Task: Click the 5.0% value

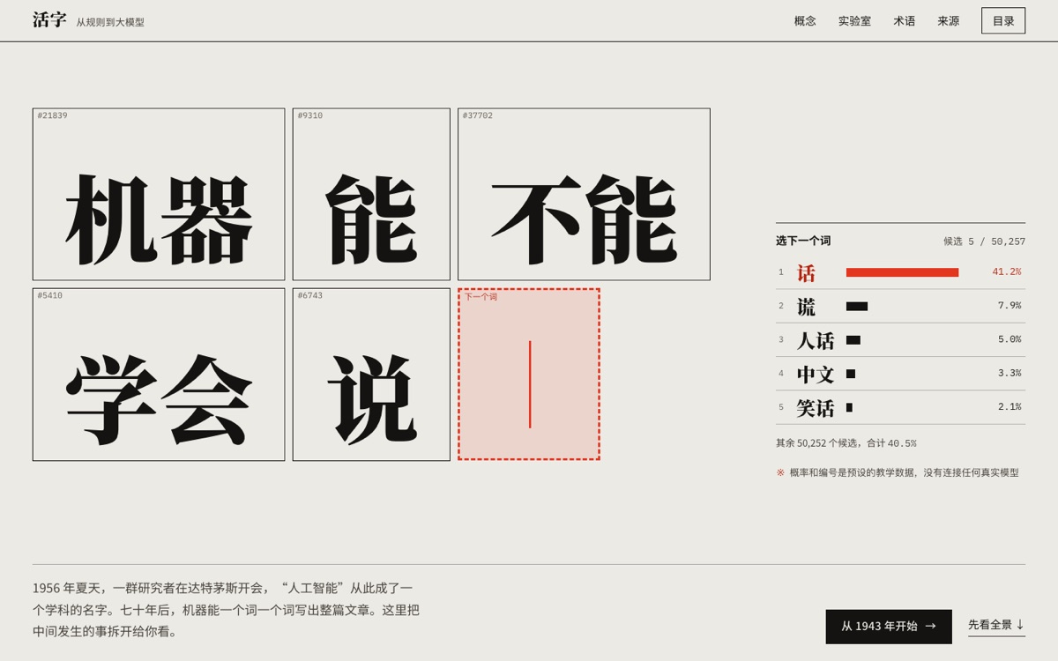Action: tap(1010, 339)
